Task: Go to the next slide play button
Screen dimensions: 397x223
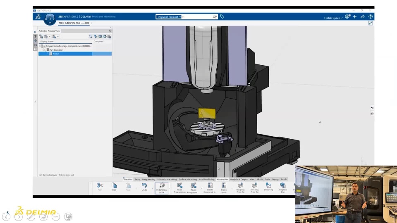Action: (19, 217)
